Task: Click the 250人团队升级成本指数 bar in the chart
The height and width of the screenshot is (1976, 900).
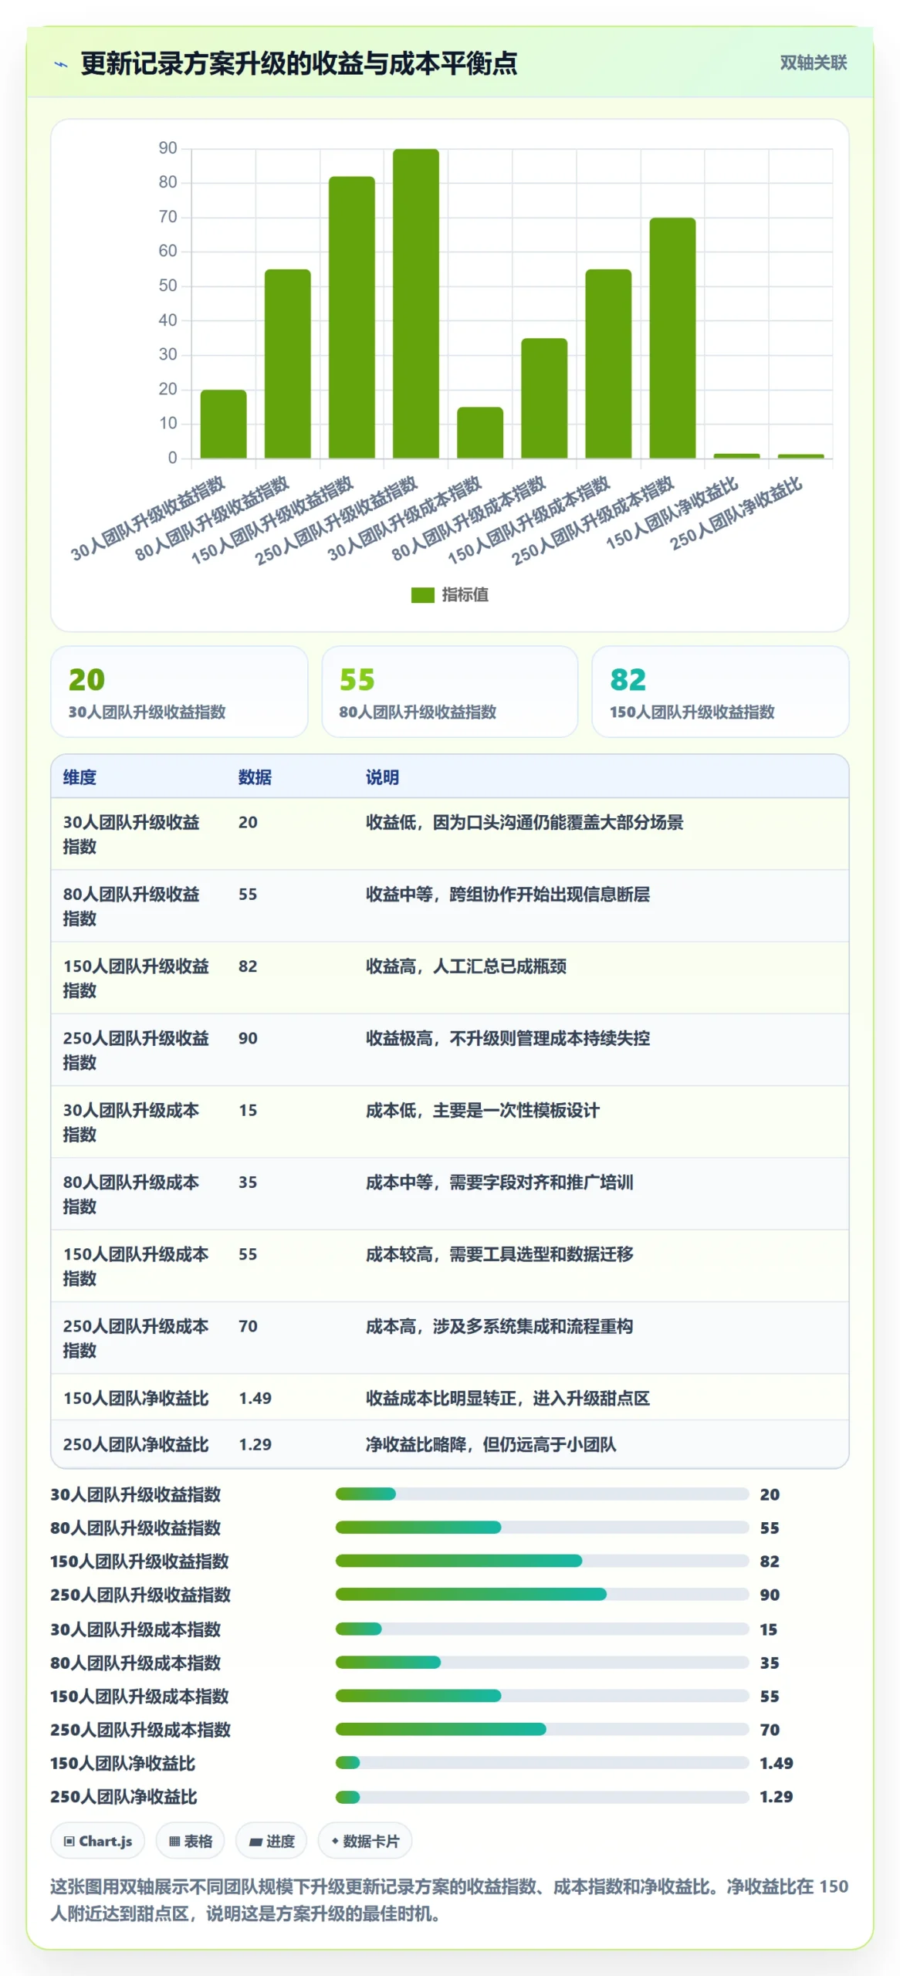Action: click(x=672, y=338)
